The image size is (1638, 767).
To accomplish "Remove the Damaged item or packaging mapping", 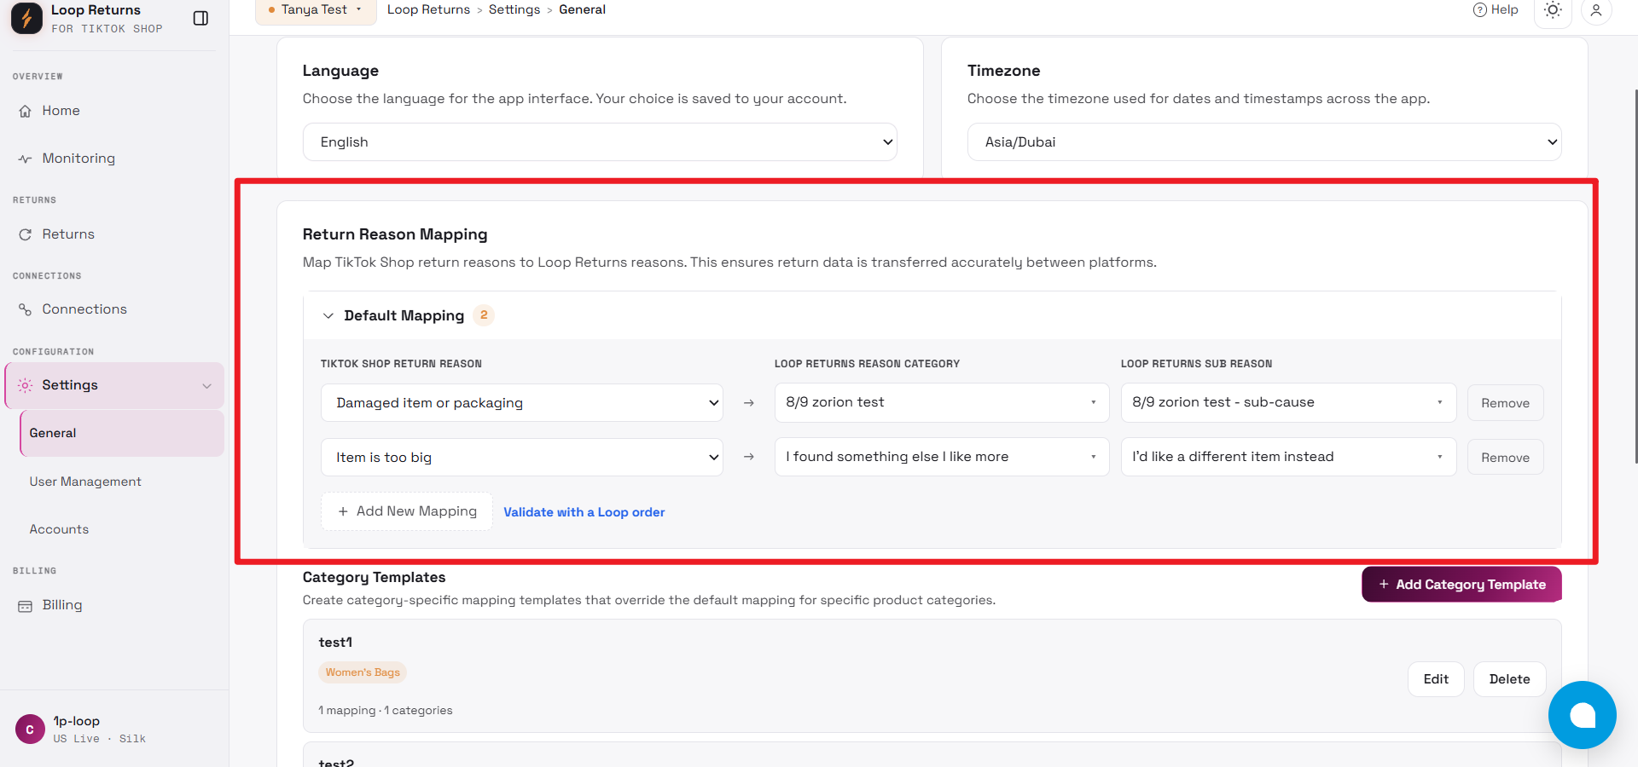I will point(1505,403).
